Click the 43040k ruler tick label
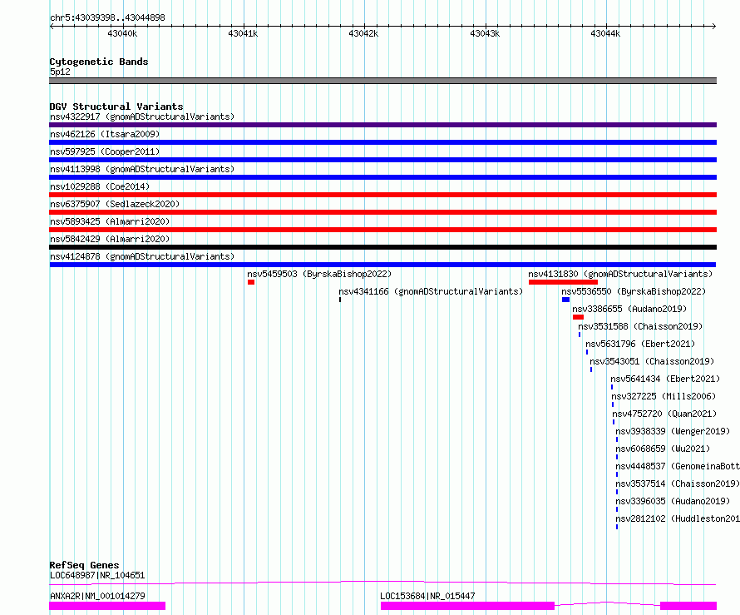Viewport: 740px width, 615px height. (122, 33)
